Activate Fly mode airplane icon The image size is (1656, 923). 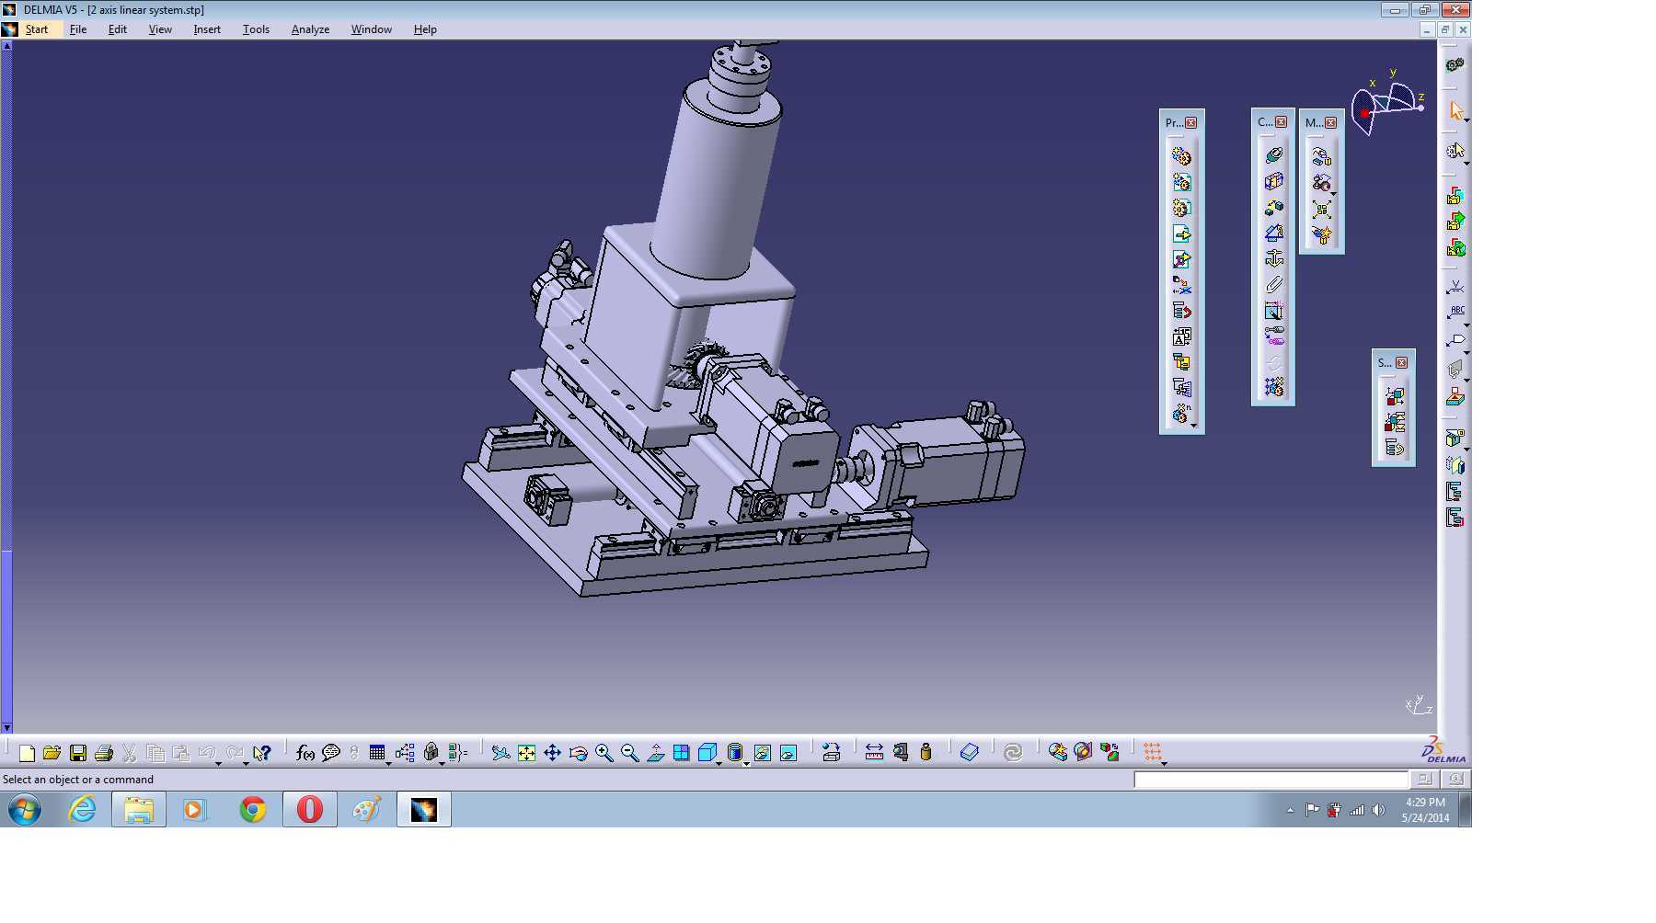click(500, 753)
